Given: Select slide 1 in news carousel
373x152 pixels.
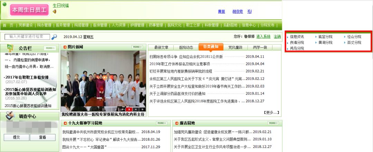Looking at the screenshot, I should 116,110.
